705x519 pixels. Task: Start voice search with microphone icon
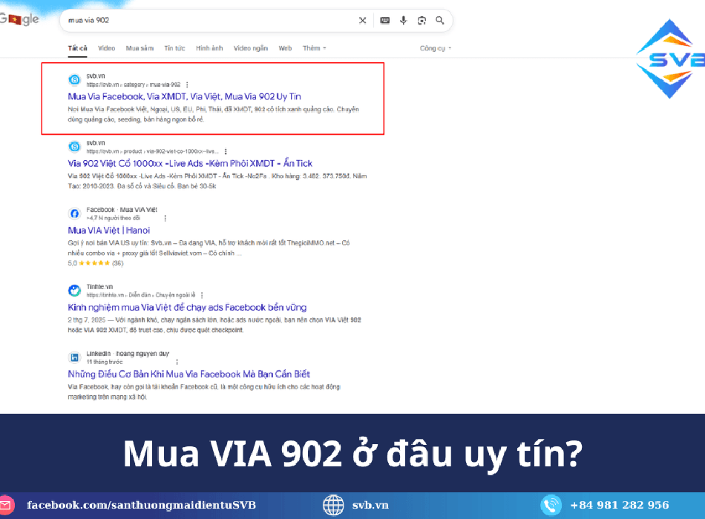pos(403,21)
